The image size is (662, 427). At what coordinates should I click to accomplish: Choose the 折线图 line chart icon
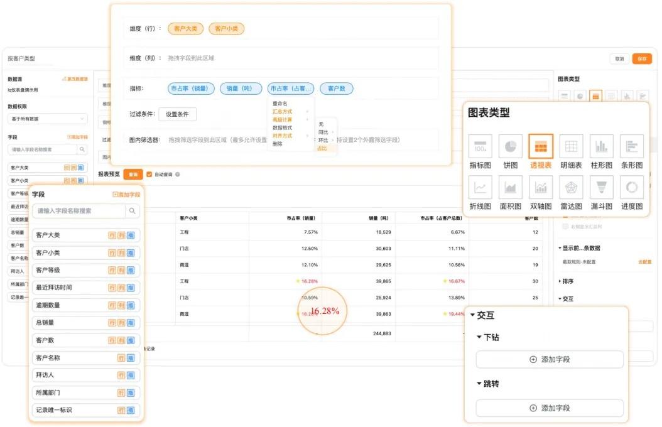click(480, 187)
